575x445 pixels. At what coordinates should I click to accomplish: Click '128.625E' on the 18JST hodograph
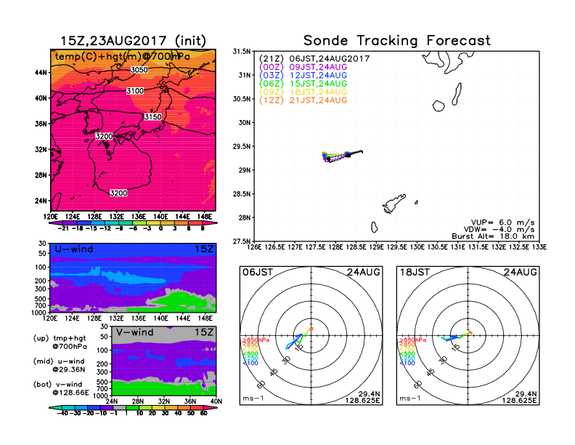click(519, 400)
